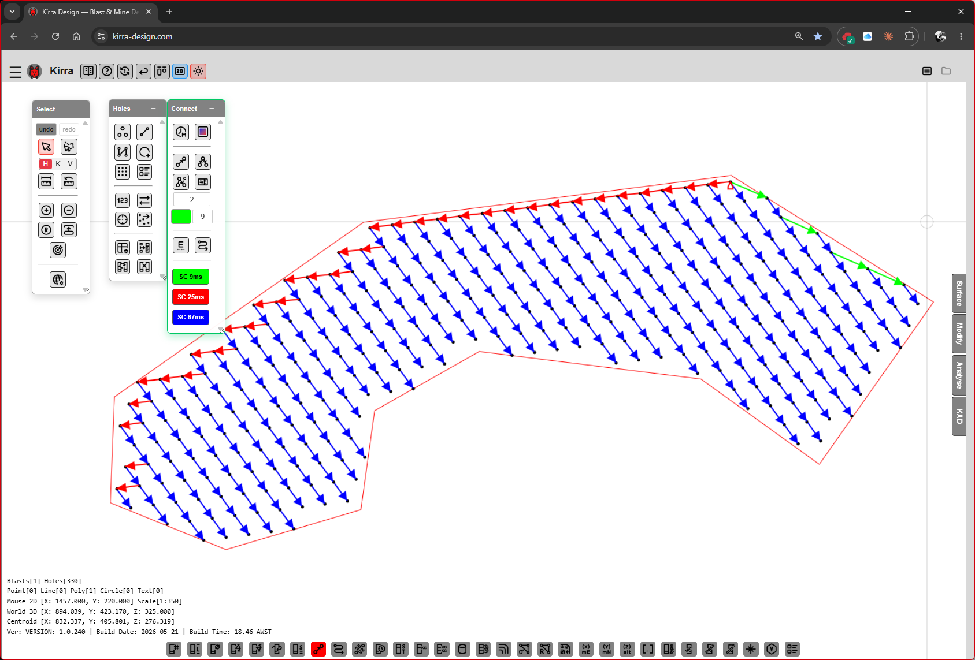Click the gradient square icon in Connect
The width and height of the screenshot is (975, 660).
[x=203, y=132]
